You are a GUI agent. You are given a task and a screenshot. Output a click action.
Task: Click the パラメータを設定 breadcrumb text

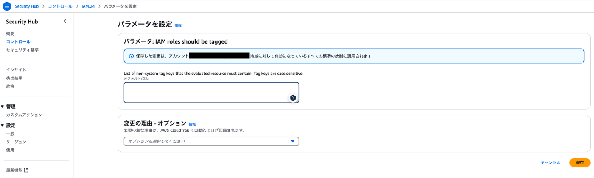pos(120,6)
